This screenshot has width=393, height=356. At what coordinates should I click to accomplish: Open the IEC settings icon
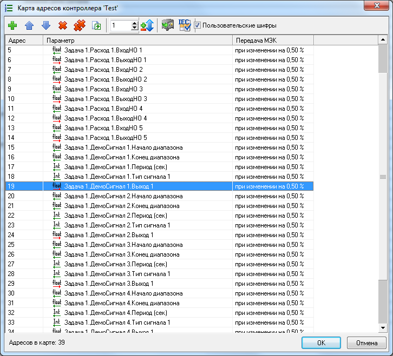tap(184, 25)
